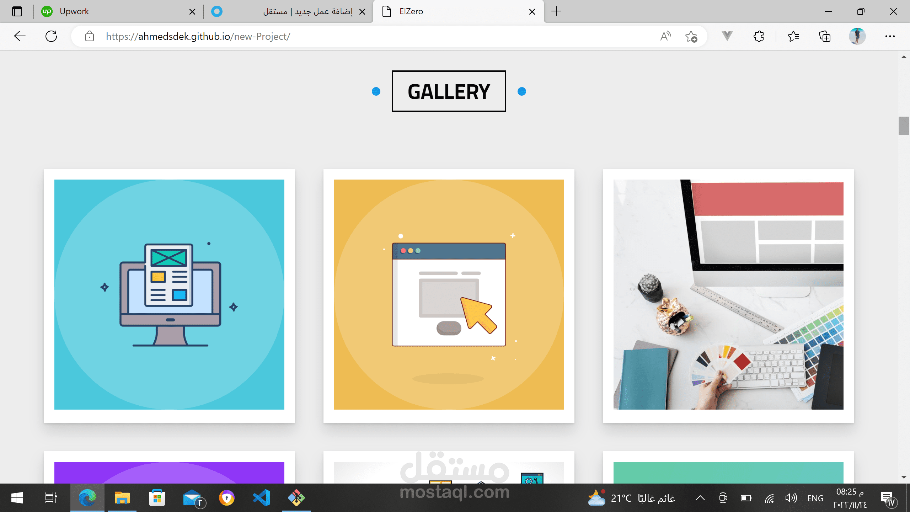This screenshot has height=512, width=910.
Task: Open a new browser tab
Action: [x=556, y=11]
